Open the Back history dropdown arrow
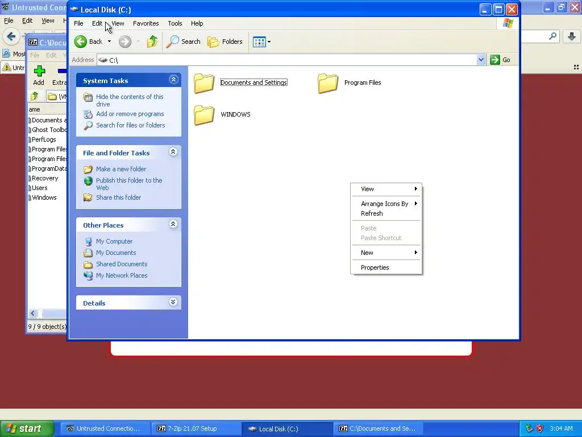 110,42
